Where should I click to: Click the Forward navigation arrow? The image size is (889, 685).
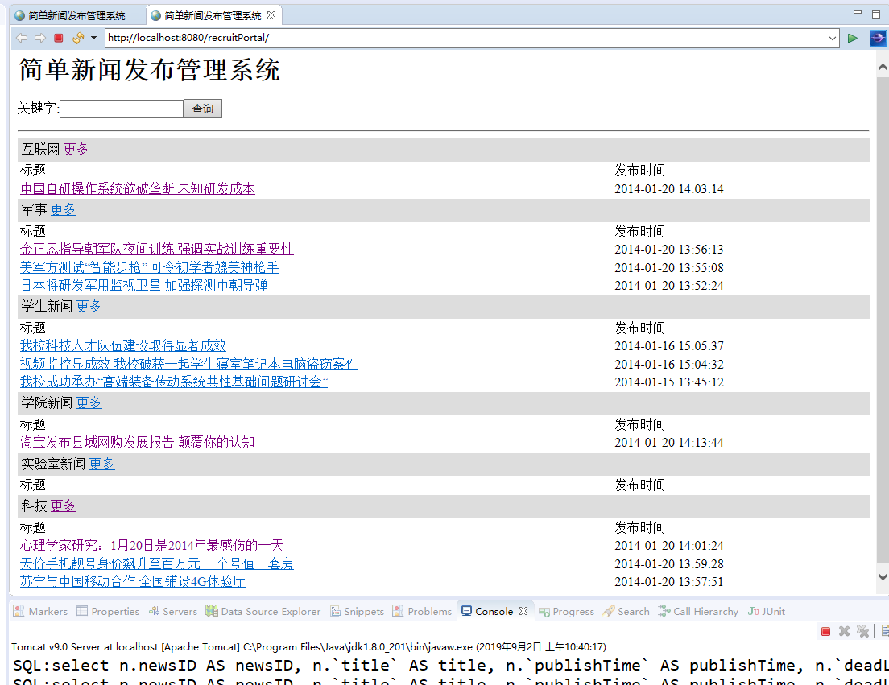click(x=39, y=37)
